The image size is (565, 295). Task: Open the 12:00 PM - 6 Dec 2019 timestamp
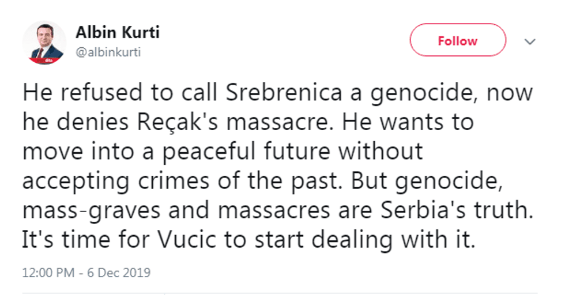click(x=86, y=271)
